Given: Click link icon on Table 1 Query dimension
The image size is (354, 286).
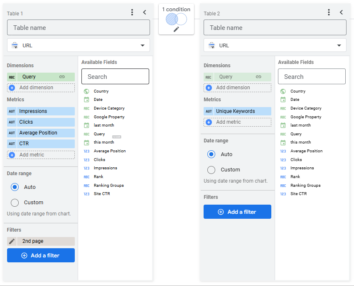Looking at the screenshot, I should pyautogui.click(x=62, y=77).
